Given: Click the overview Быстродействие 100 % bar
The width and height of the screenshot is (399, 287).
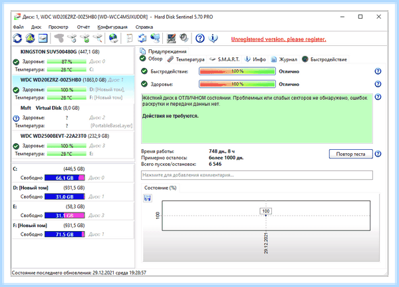Looking at the screenshot, I should tap(237, 71).
